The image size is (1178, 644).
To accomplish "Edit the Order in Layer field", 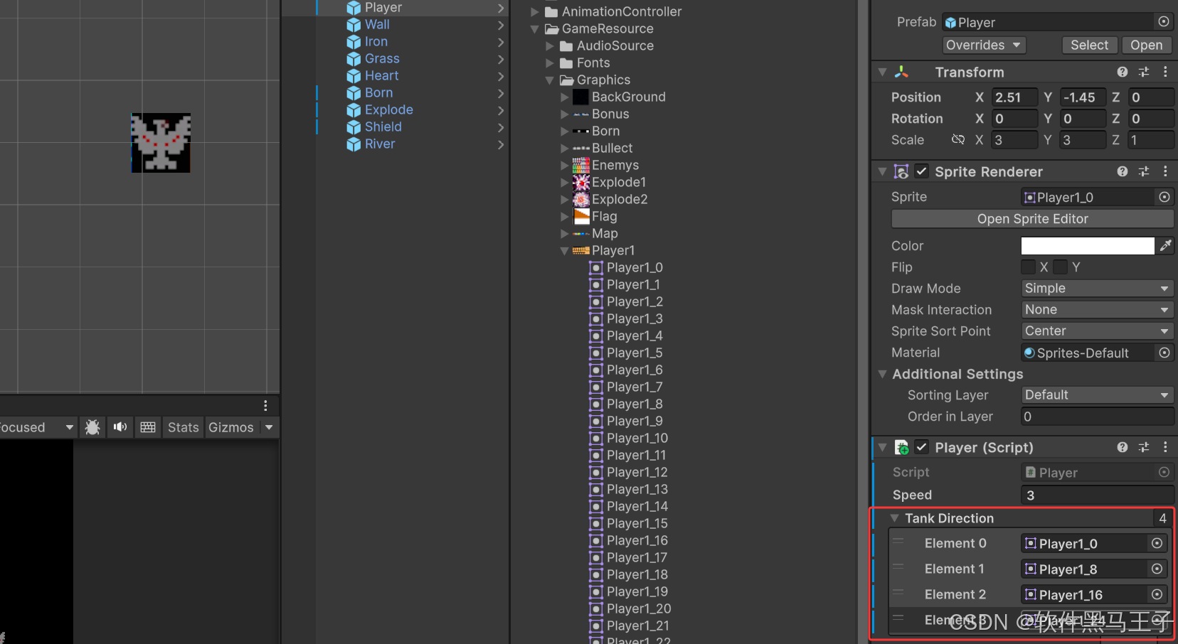I will [x=1097, y=417].
